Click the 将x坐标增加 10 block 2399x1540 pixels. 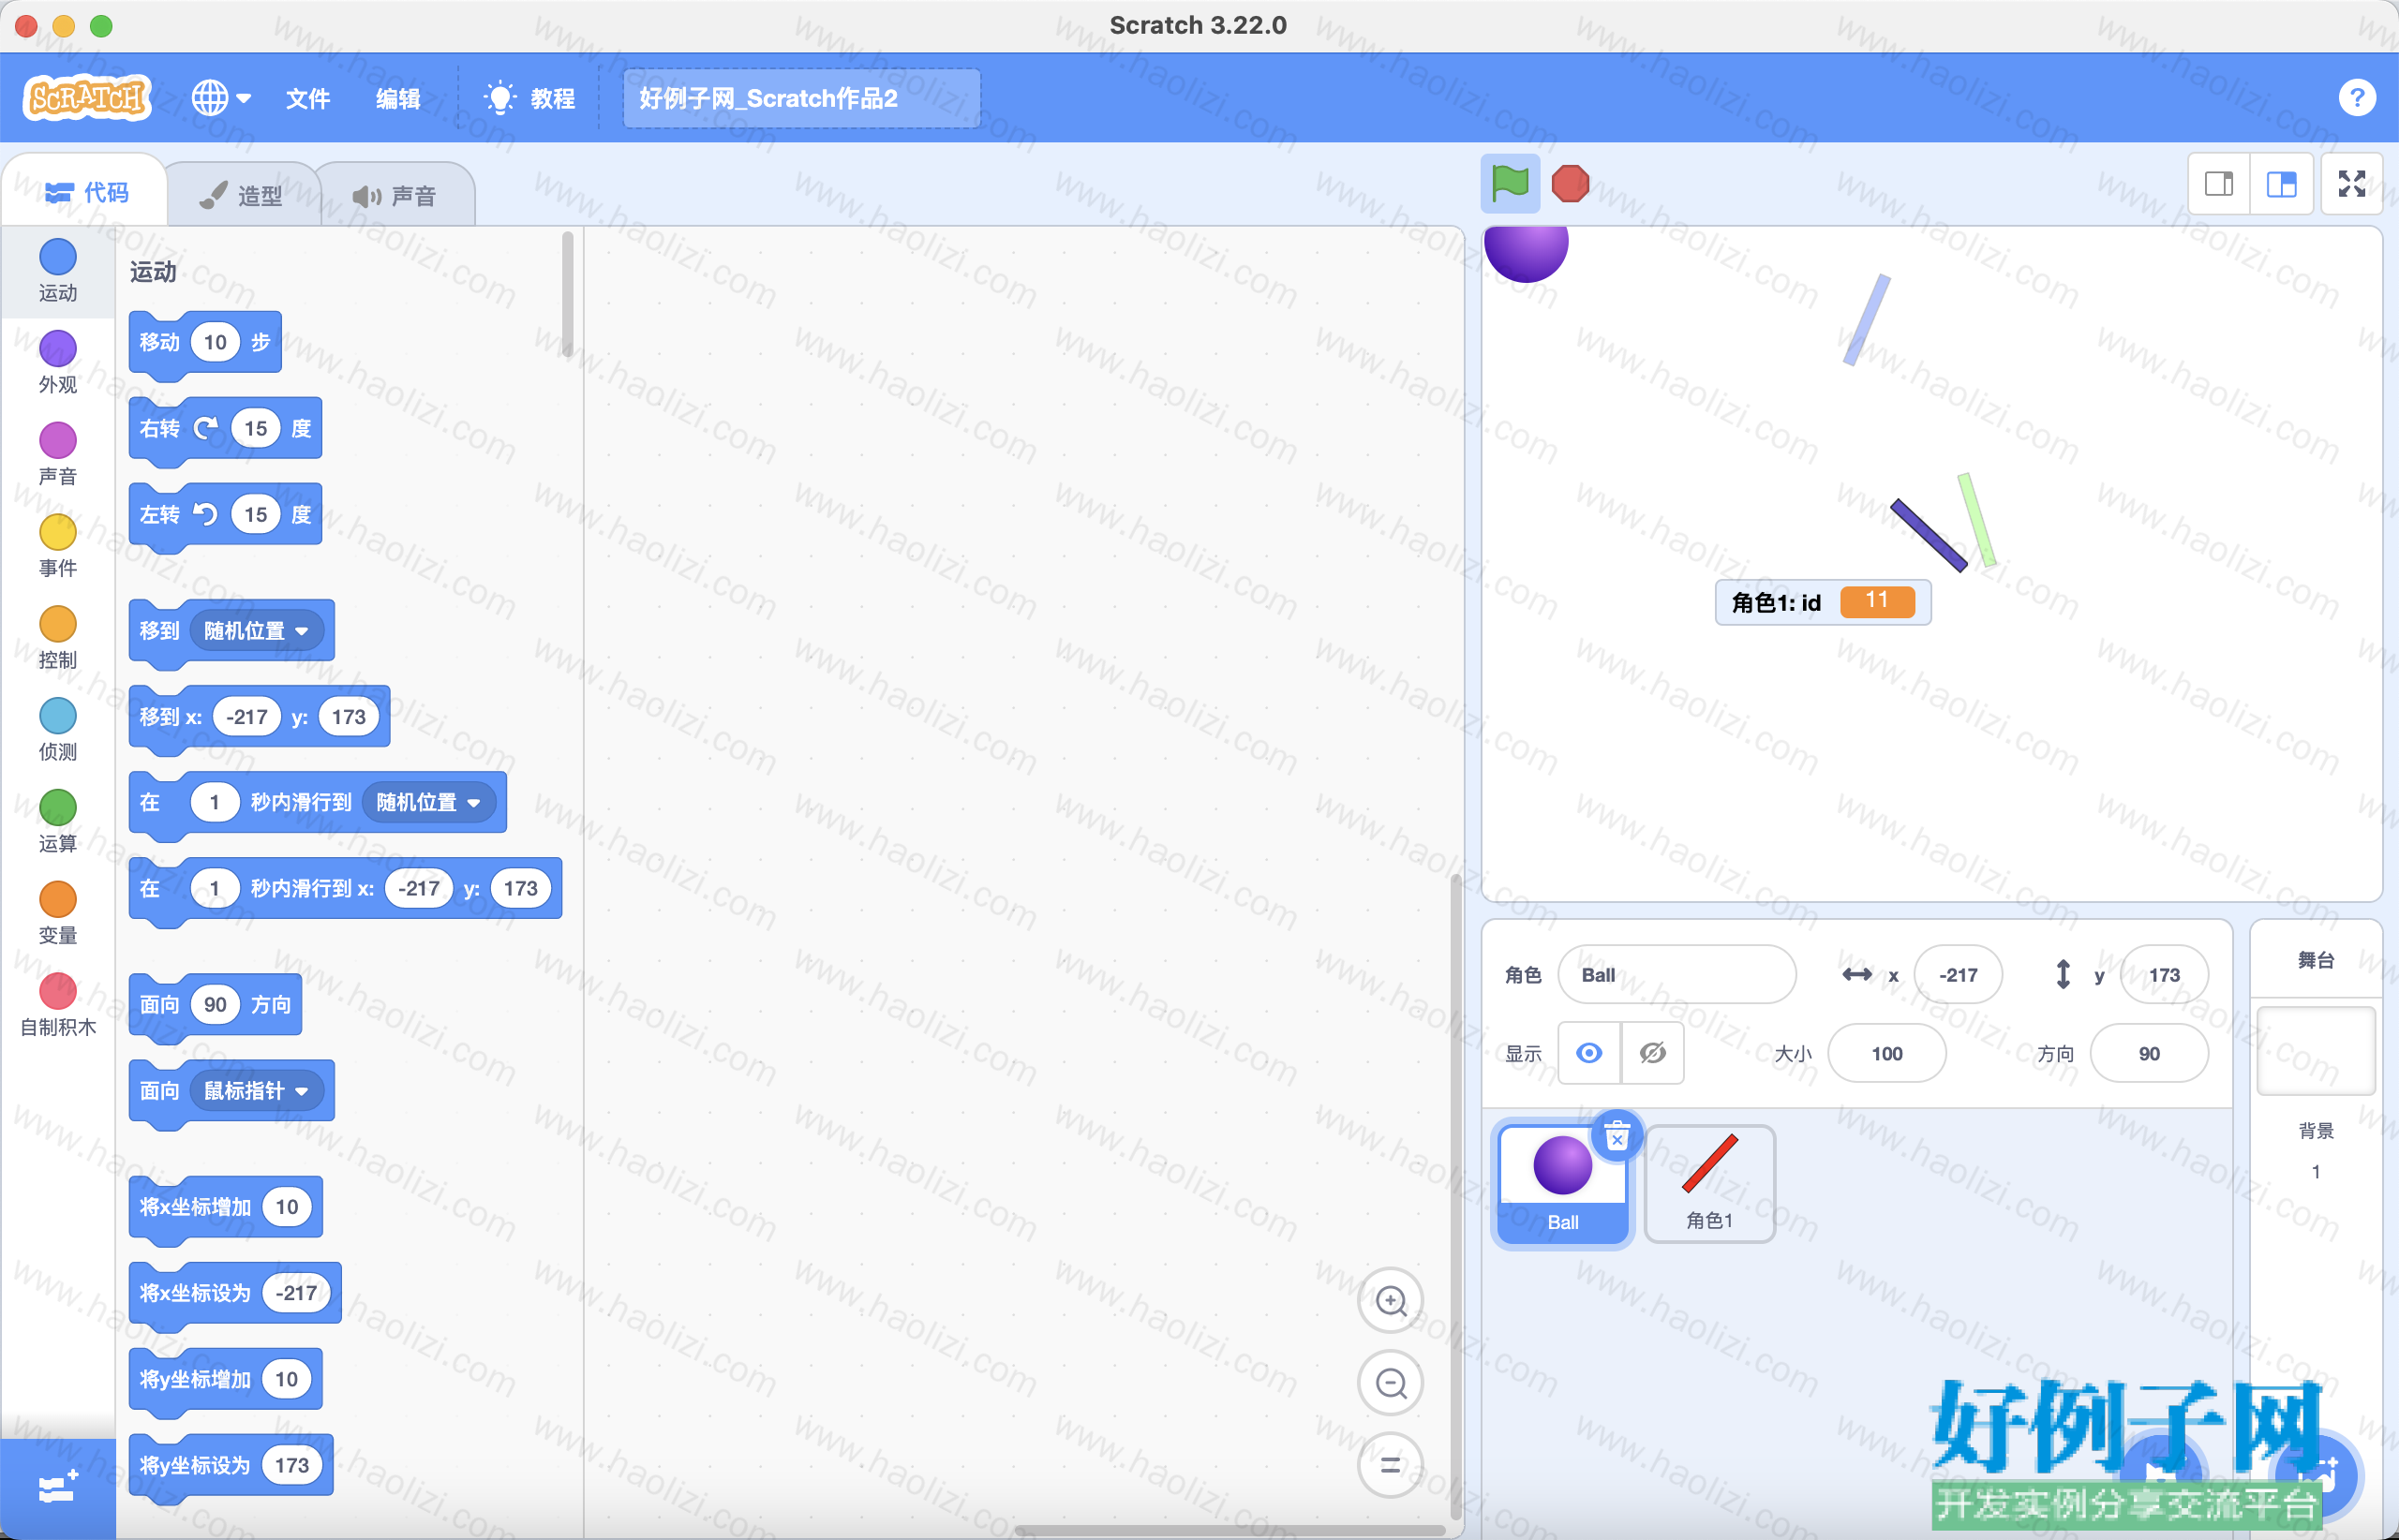tap(226, 1208)
